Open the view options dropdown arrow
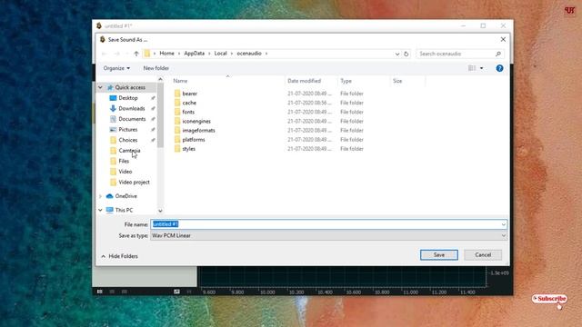This screenshot has width=582, height=327. pos(481,68)
